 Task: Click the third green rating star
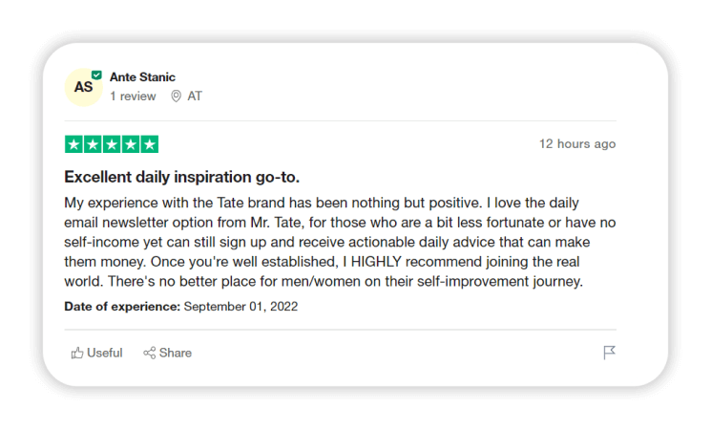pos(112,144)
